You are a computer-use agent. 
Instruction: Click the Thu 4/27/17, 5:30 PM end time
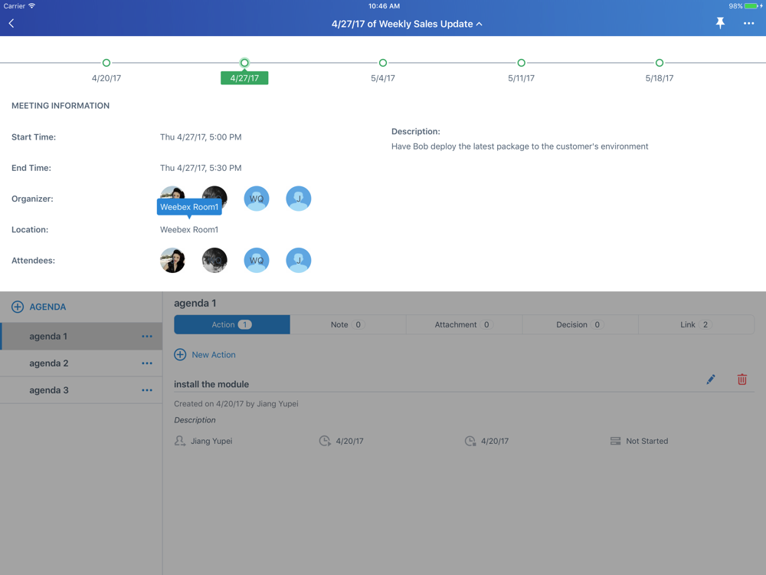[201, 168]
